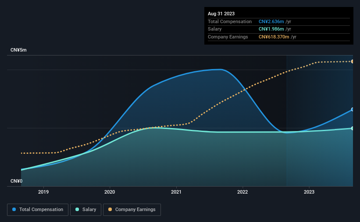Toggle the Total Compensation legend button
Screen dimensions: 360x222
tap(38, 210)
